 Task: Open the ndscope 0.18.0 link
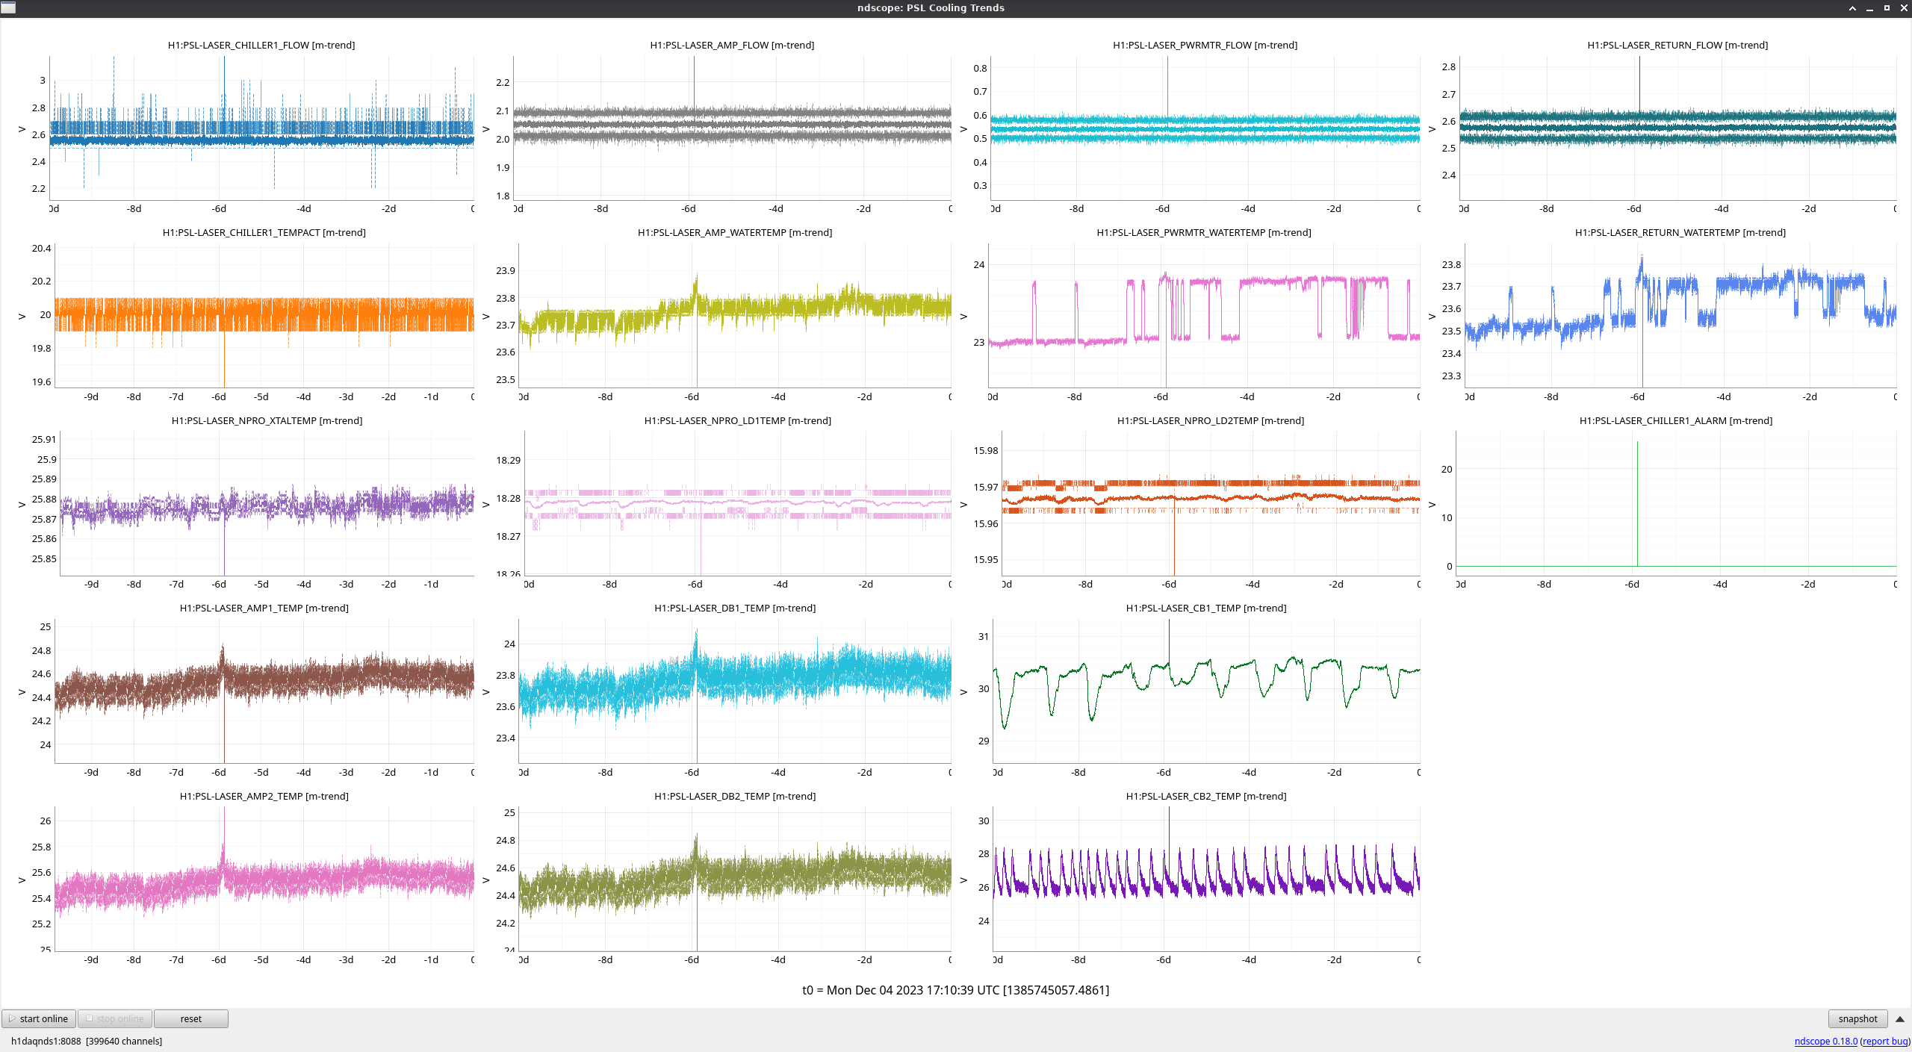click(x=1825, y=1041)
